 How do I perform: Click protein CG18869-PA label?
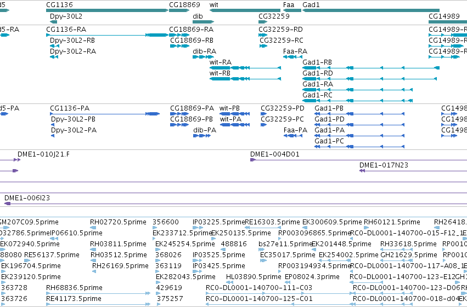[192, 108]
